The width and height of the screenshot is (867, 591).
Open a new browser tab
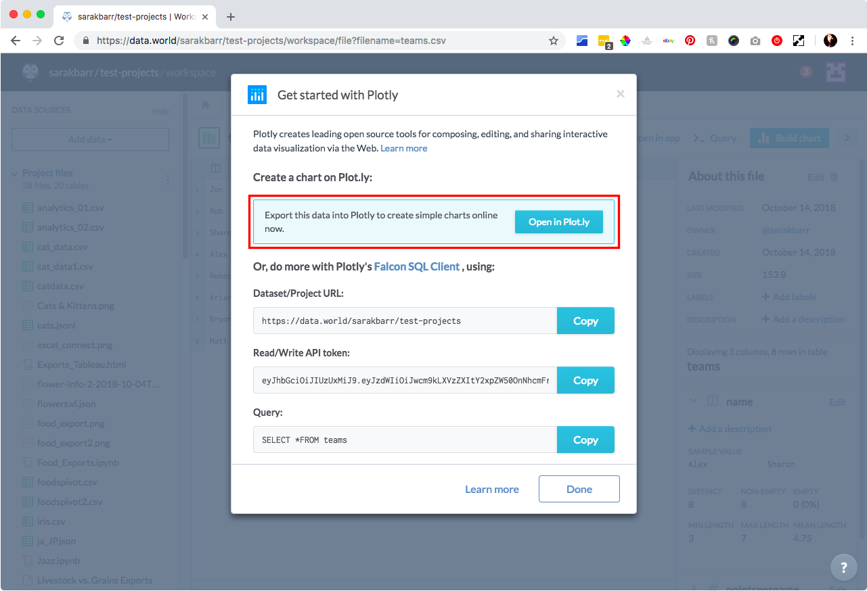coord(231,16)
